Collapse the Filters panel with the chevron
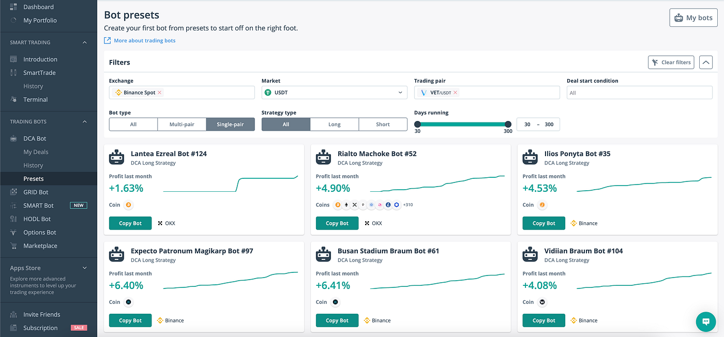 click(705, 63)
